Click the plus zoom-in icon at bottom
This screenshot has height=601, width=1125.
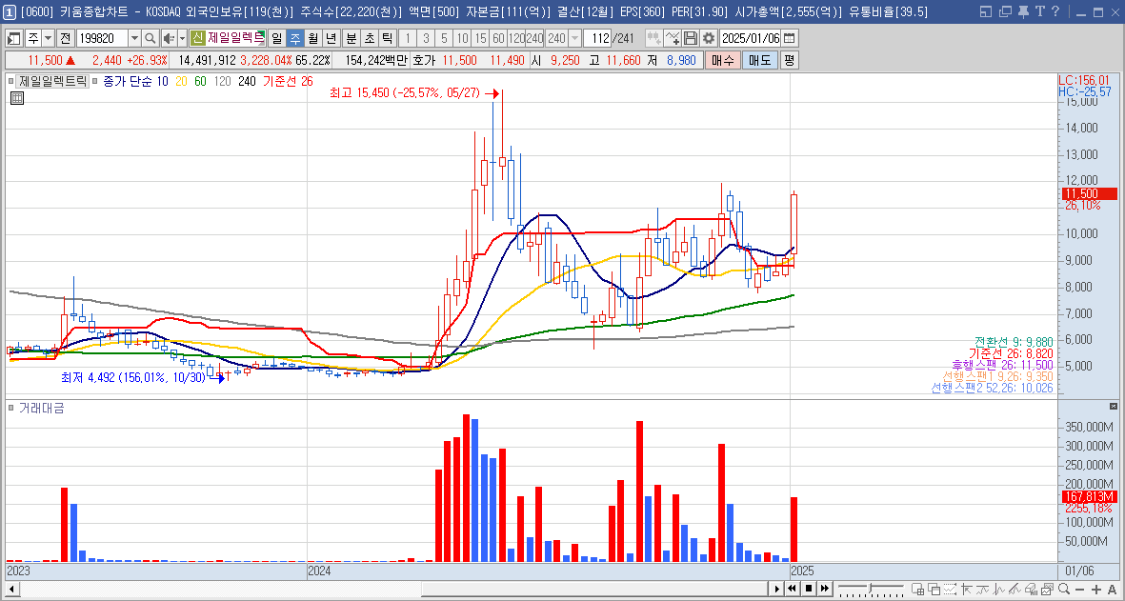(1096, 590)
